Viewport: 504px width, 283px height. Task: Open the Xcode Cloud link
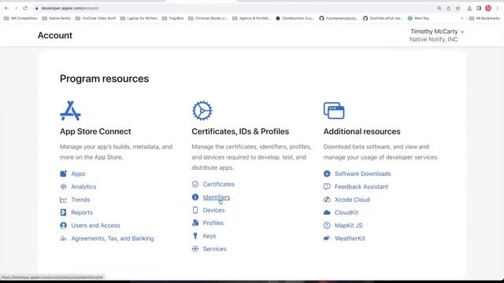(352, 200)
